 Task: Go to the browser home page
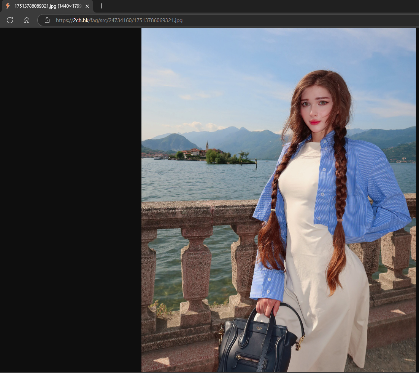pos(27,20)
